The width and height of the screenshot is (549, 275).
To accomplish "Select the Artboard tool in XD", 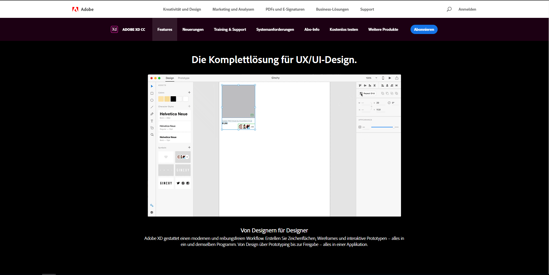I will point(152,128).
